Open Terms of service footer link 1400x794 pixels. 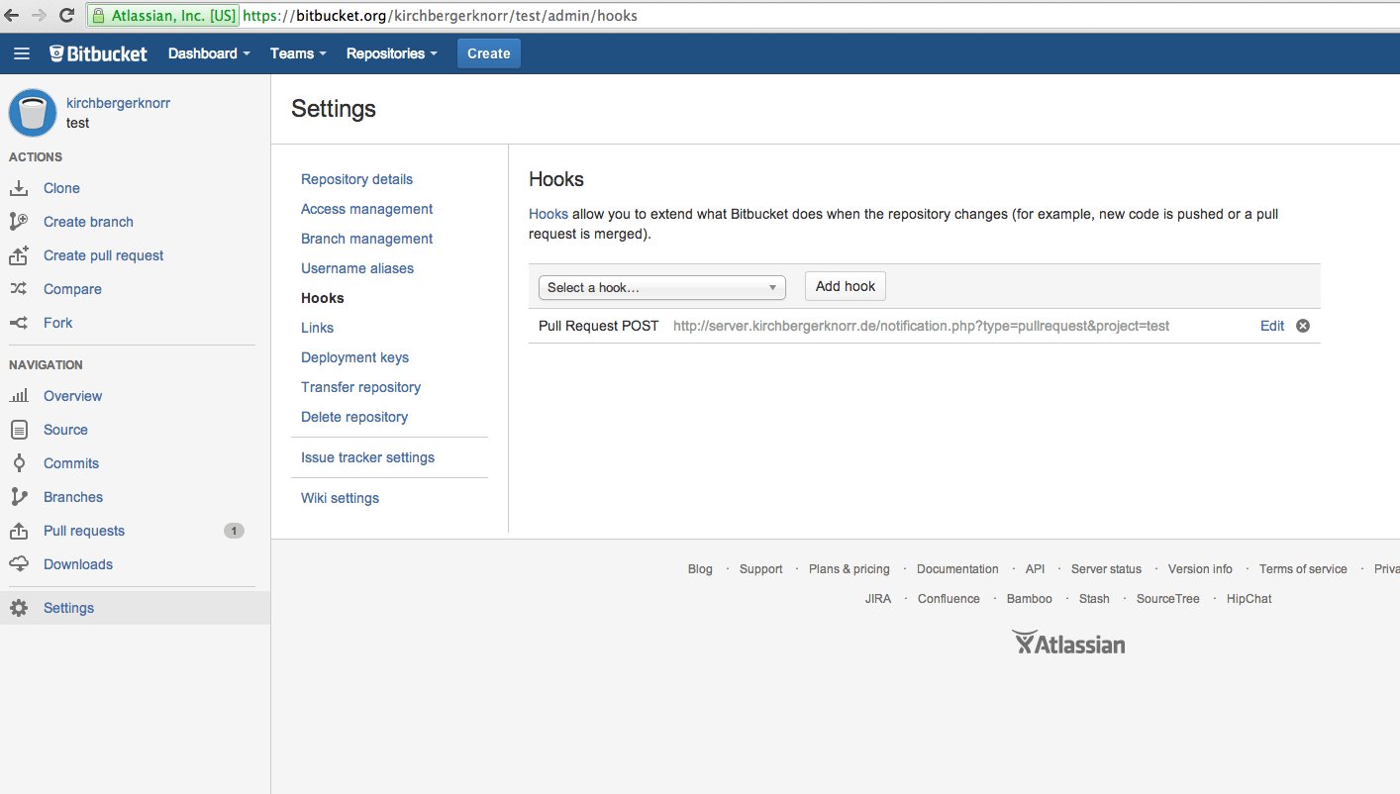click(1303, 569)
